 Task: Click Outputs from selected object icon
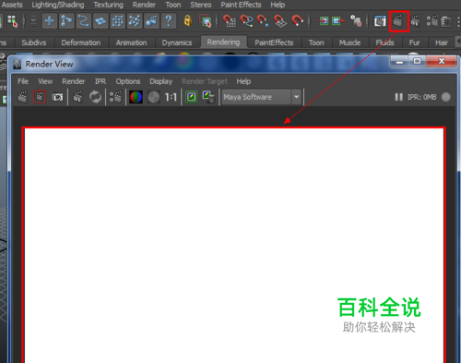pyautogui.click(x=337, y=21)
